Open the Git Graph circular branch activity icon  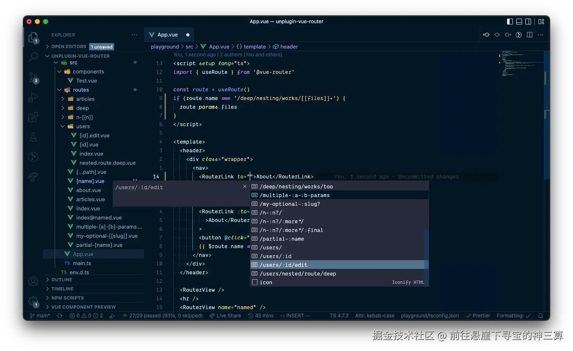point(33,157)
